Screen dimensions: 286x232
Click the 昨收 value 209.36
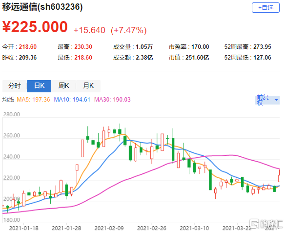coord(28,58)
